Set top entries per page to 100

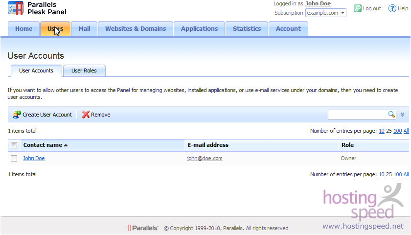(x=398, y=131)
